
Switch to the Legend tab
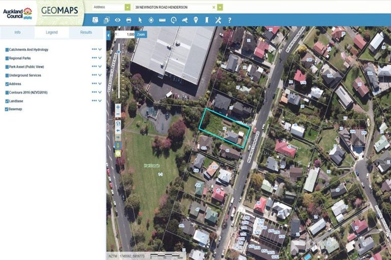click(x=51, y=32)
